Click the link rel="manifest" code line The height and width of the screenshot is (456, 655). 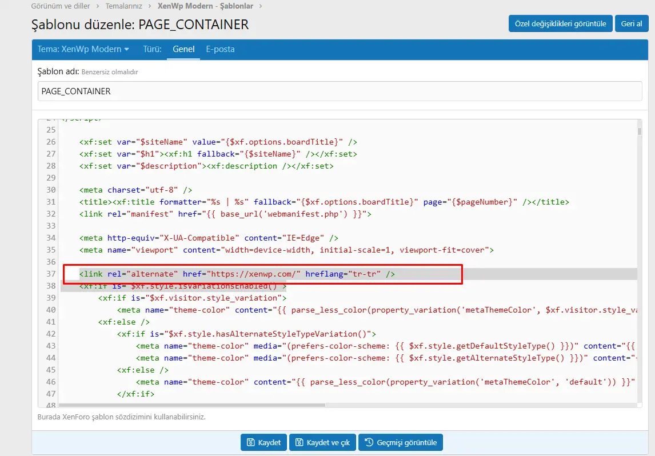point(225,214)
